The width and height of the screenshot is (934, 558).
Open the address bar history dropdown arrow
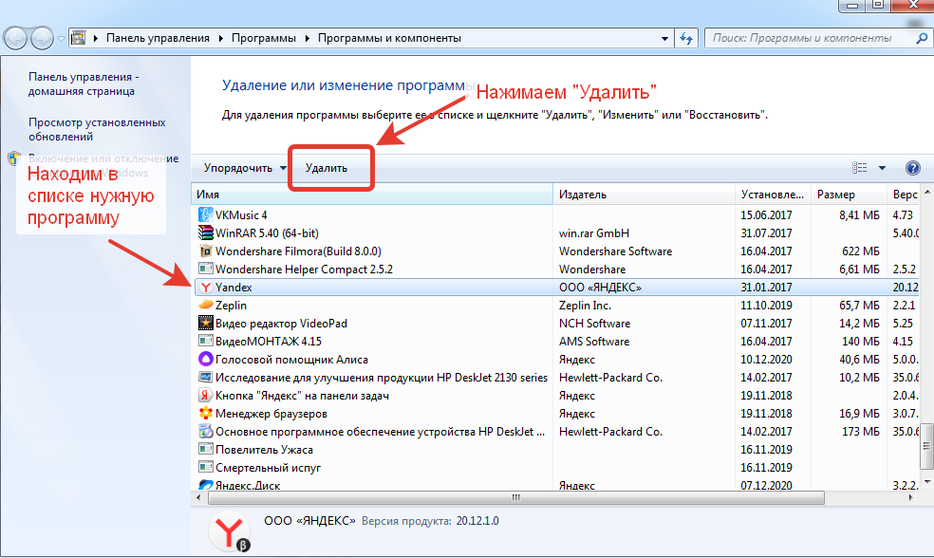pos(664,39)
